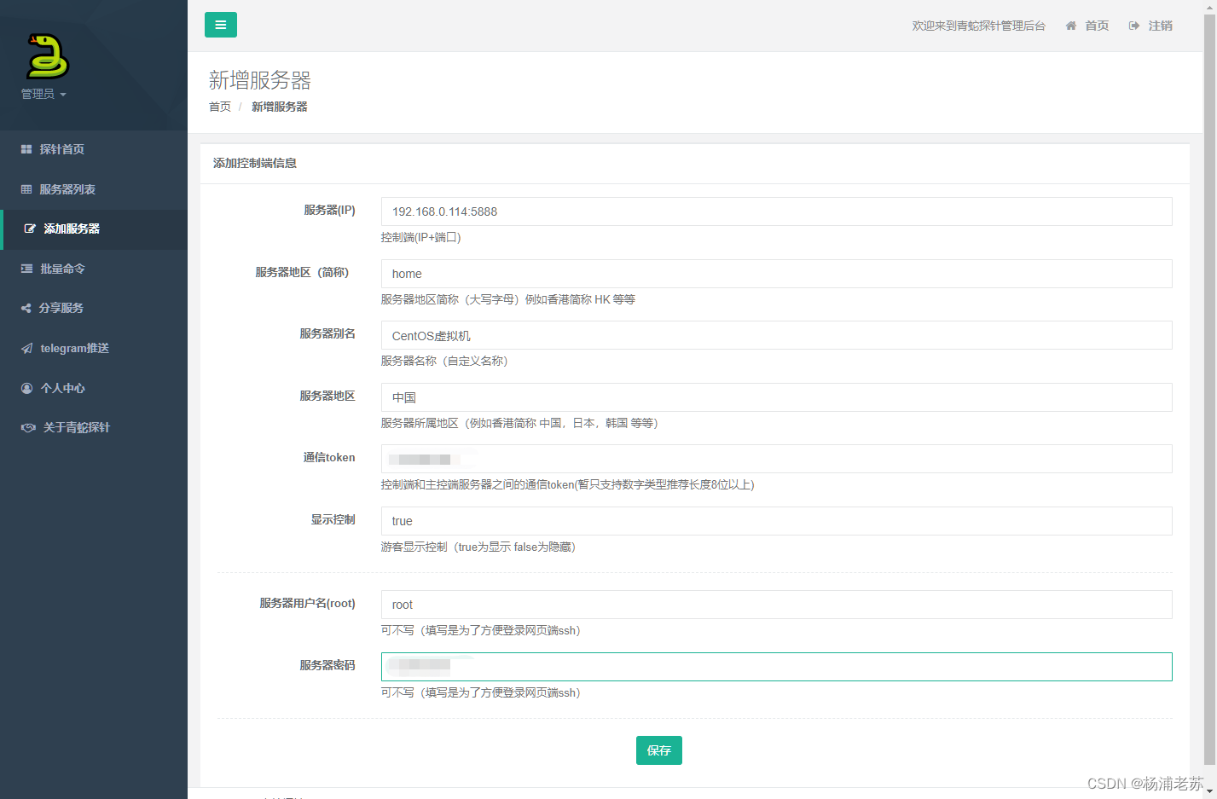Image resolution: width=1217 pixels, height=799 pixels.
Task: Select the 服务器列表 server list icon
Action: click(26, 188)
